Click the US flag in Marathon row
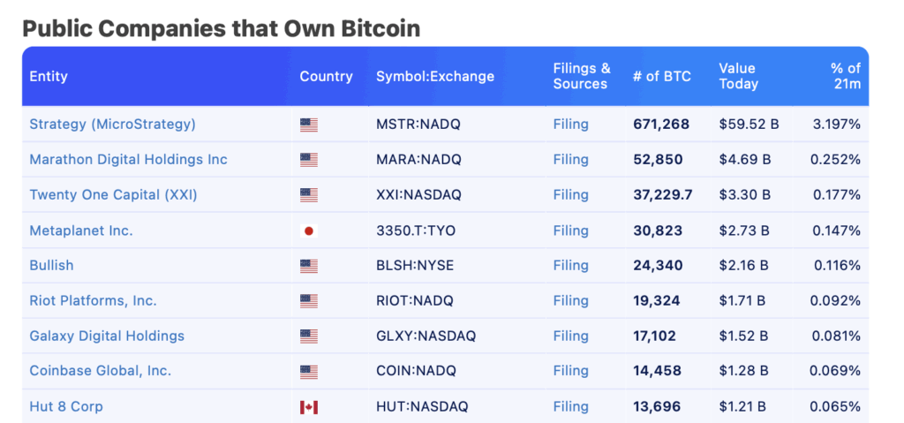This screenshot has height=423, width=904. (x=308, y=160)
